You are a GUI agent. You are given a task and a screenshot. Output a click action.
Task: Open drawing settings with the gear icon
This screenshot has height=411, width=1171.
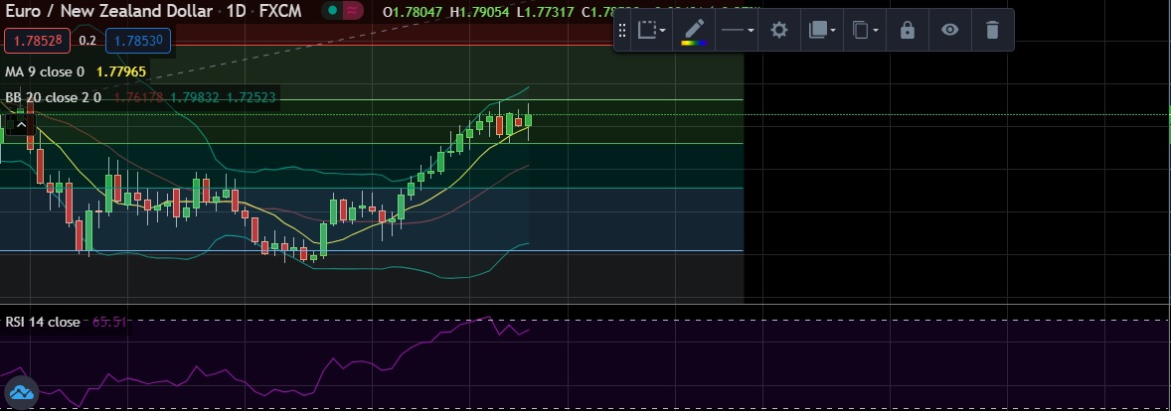[x=779, y=30]
